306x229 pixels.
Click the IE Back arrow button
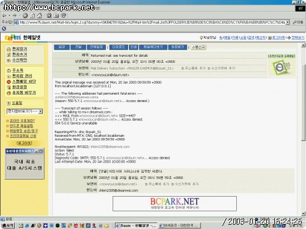point(4,15)
